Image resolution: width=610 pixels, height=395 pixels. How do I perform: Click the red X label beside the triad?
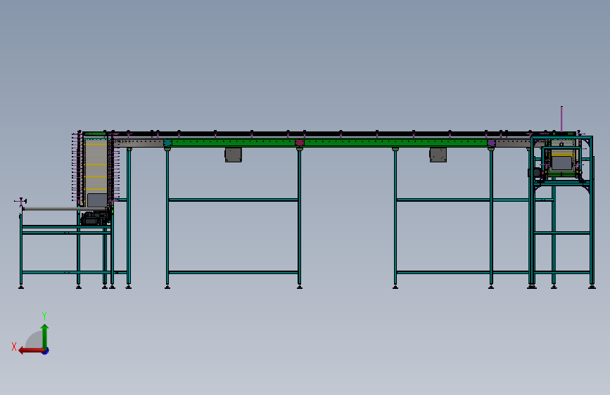coord(14,347)
